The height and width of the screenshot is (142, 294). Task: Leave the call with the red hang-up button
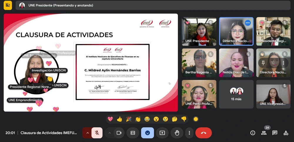203,133
